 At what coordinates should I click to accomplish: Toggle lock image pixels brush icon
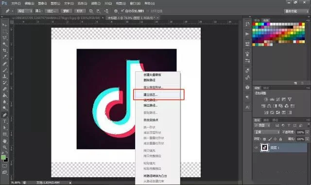(270, 139)
